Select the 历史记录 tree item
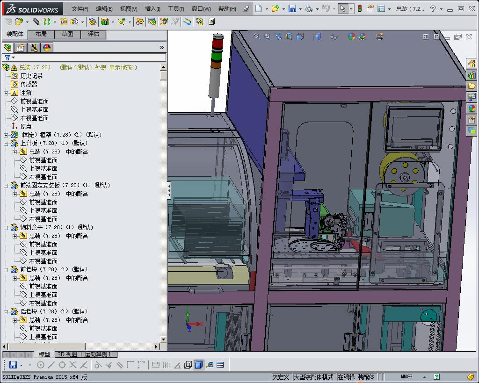This screenshot has width=479, height=383. (31, 76)
